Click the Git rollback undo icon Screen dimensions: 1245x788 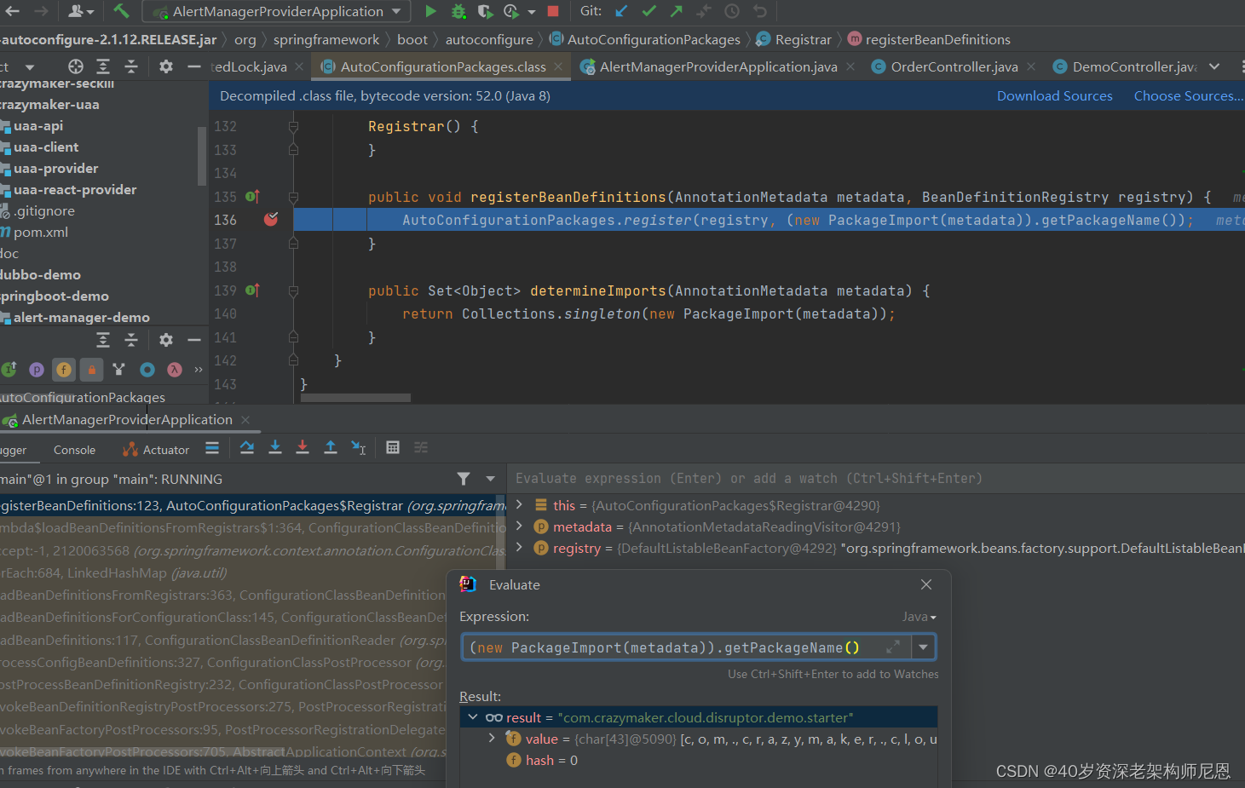click(x=760, y=11)
